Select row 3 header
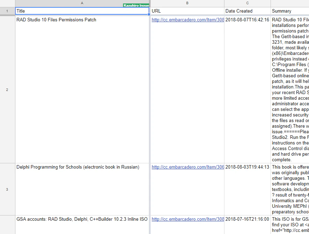Screen dimensions: 309x234 click(x=7, y=189)
